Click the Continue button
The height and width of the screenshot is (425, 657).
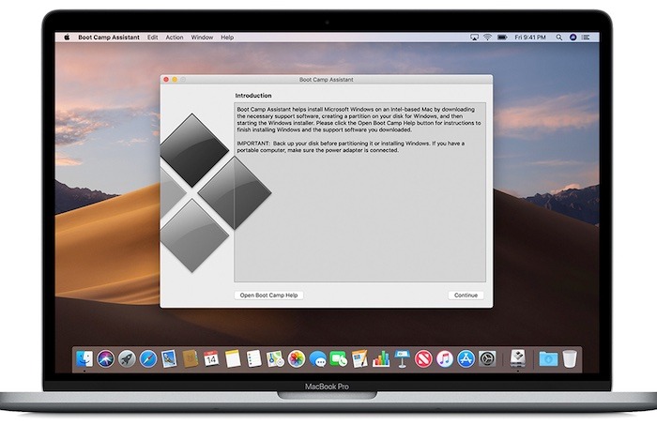tap(466, 295)
